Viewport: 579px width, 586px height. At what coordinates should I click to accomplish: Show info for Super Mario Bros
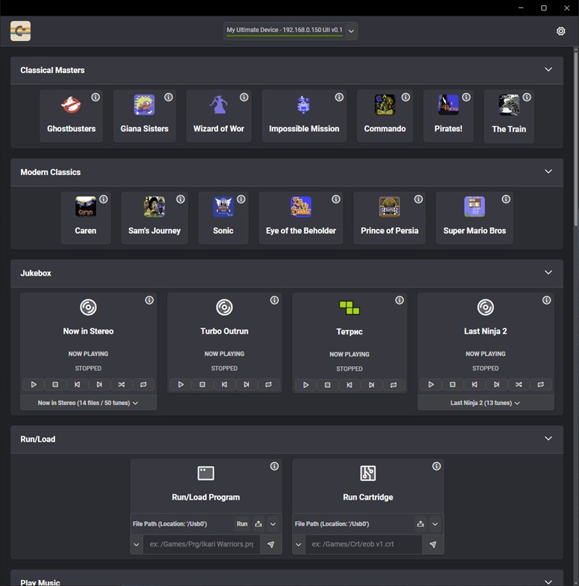pyautogui.click(x=506, y=200)
